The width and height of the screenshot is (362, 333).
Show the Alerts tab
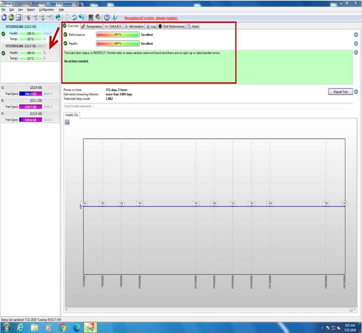point(193,26)
